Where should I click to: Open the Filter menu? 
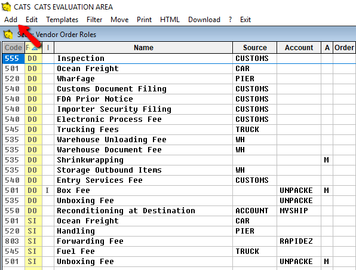click(x=94, y=20)
